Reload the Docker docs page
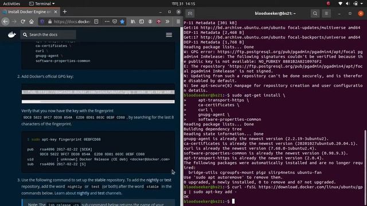The image size is (367, 206). click(x=23, y=22)
